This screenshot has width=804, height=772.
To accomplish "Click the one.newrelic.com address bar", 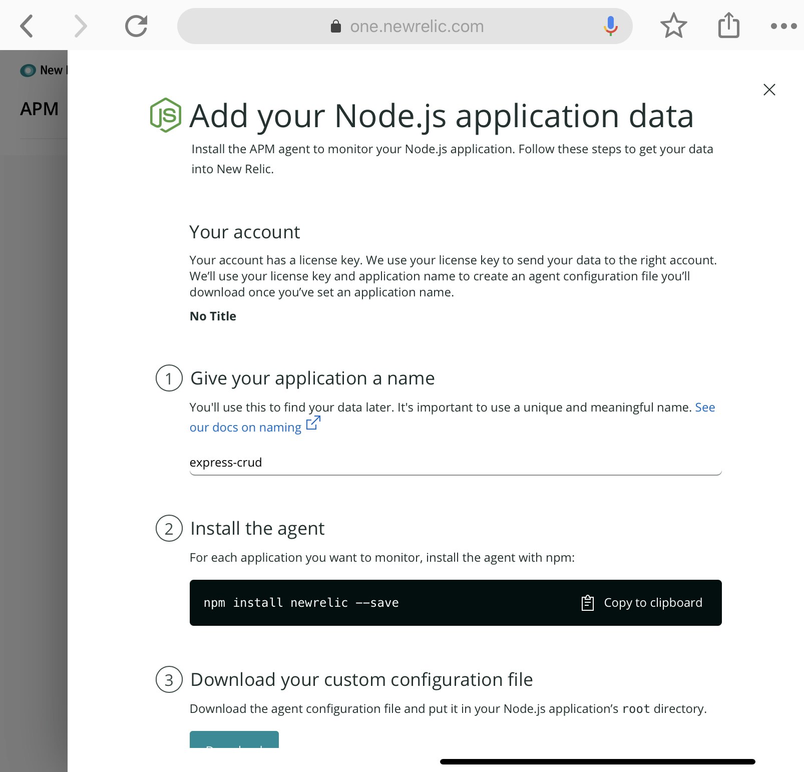I will [405, 26].
